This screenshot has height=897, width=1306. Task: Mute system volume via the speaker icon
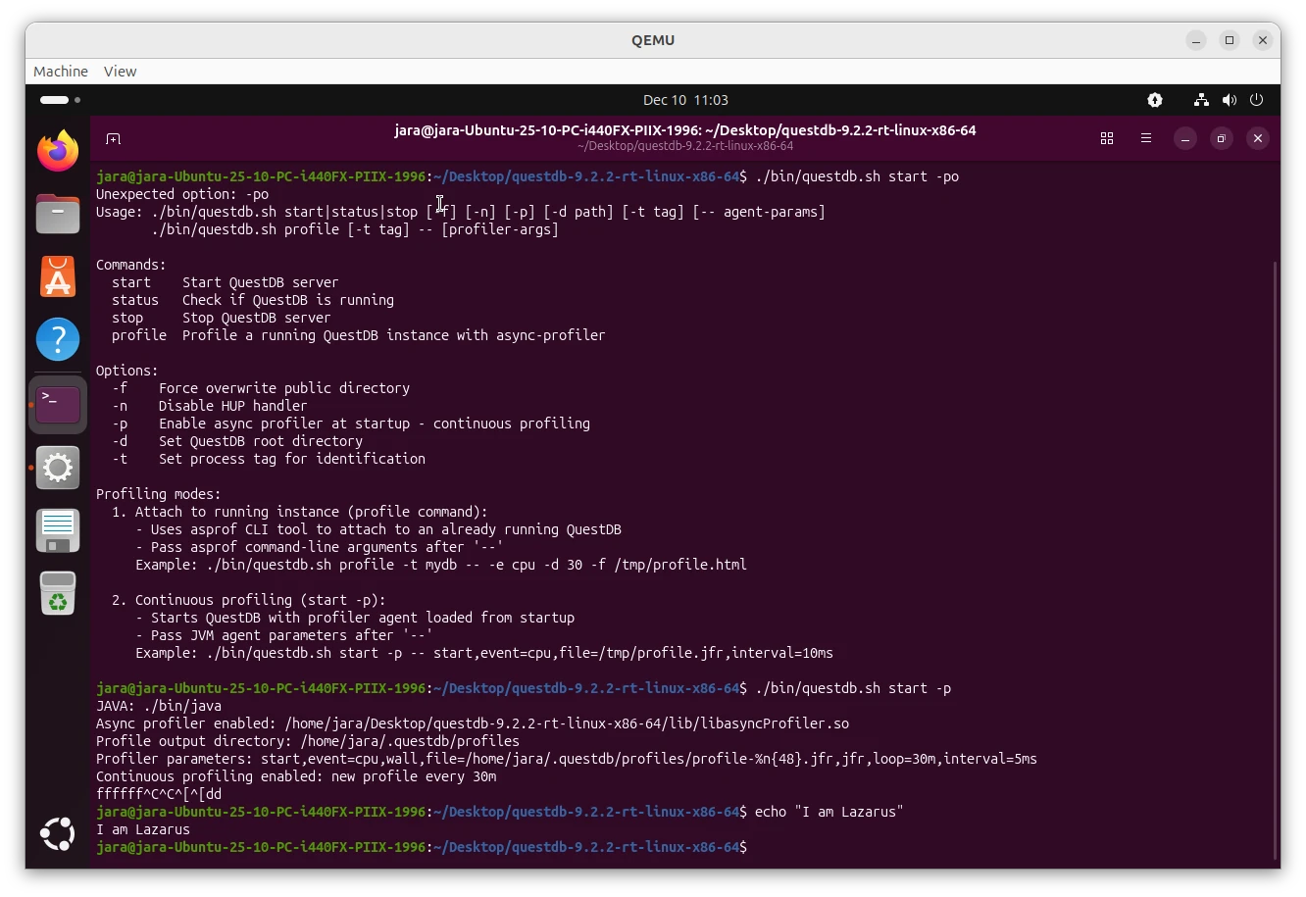click(x=1230, y=100)
